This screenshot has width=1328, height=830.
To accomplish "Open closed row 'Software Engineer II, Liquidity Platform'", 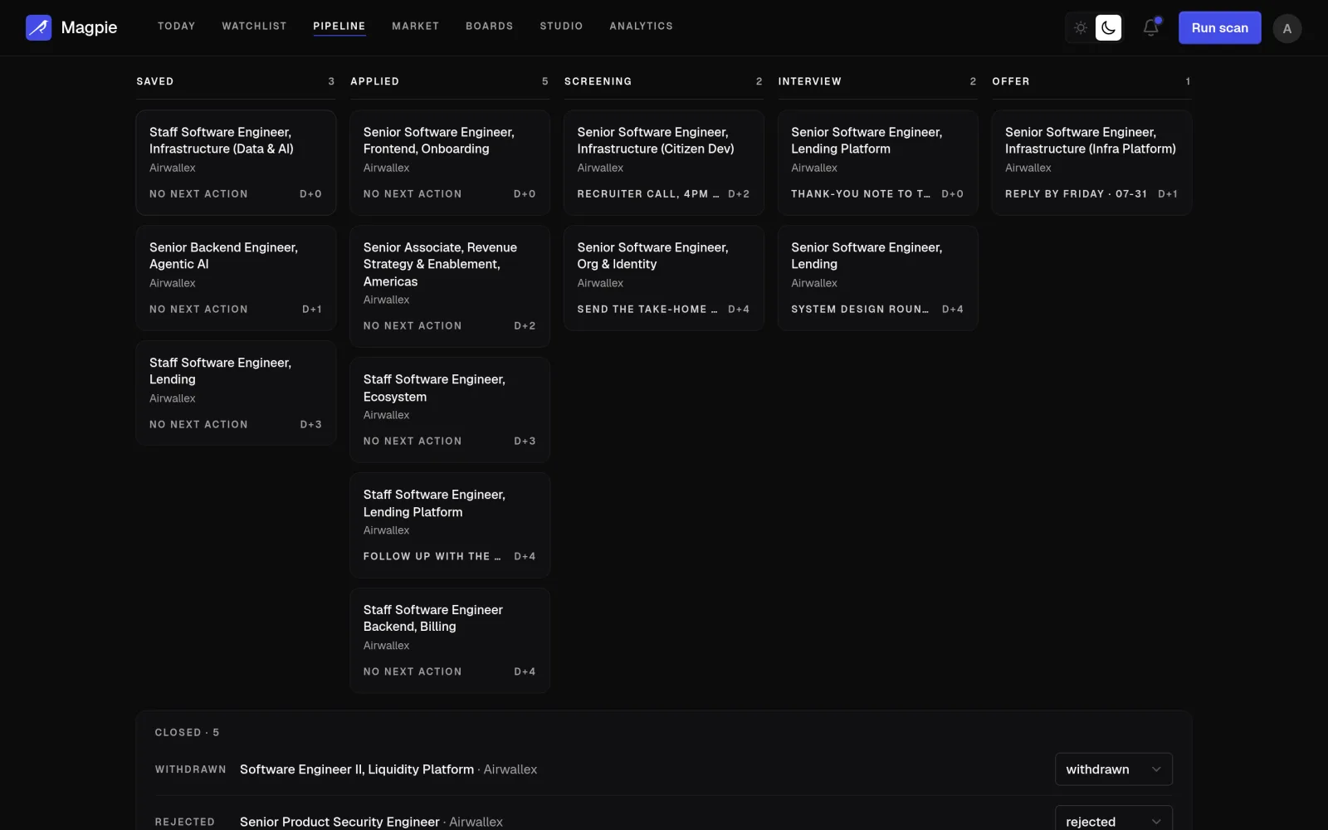I will tap(357, 769).
